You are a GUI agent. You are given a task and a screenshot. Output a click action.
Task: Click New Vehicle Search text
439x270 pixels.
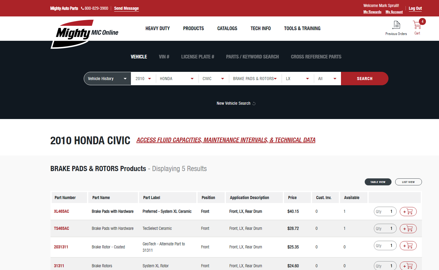coord(234,103)
